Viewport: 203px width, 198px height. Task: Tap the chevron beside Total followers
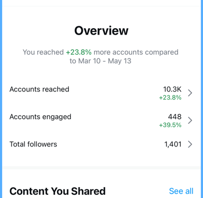[190, 144]
